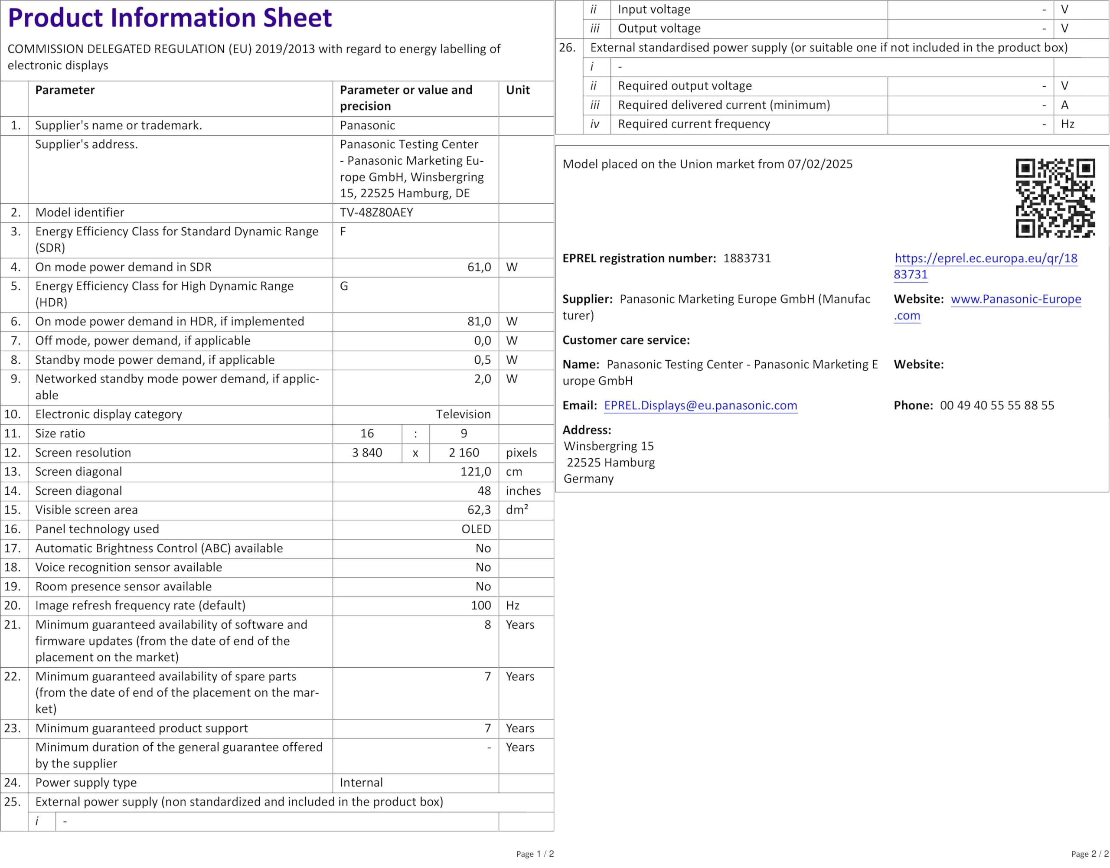Viewport: 1110px width, 868px height.
Task: Click the HDR energy class value G
Action: pyautogui.click(x=344, y=286)
